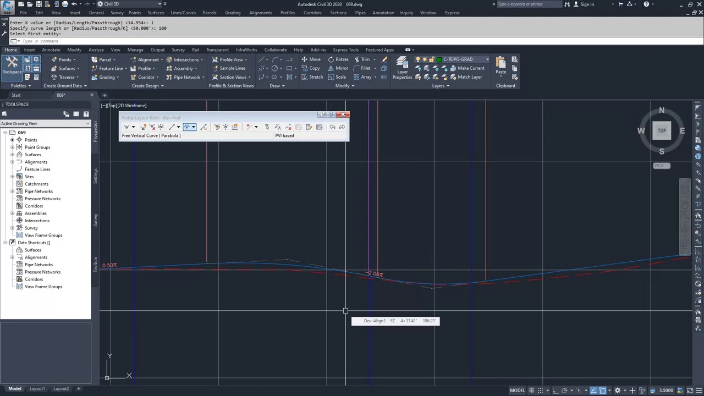Screen dimensions: 704x396
Task: Open the C-TOPO-GRAD layer dropdown
Action: [487, 59]
